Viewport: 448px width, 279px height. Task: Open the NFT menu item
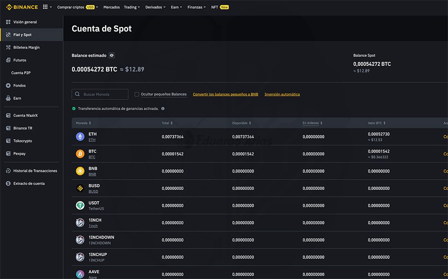[x=220, y=7]
